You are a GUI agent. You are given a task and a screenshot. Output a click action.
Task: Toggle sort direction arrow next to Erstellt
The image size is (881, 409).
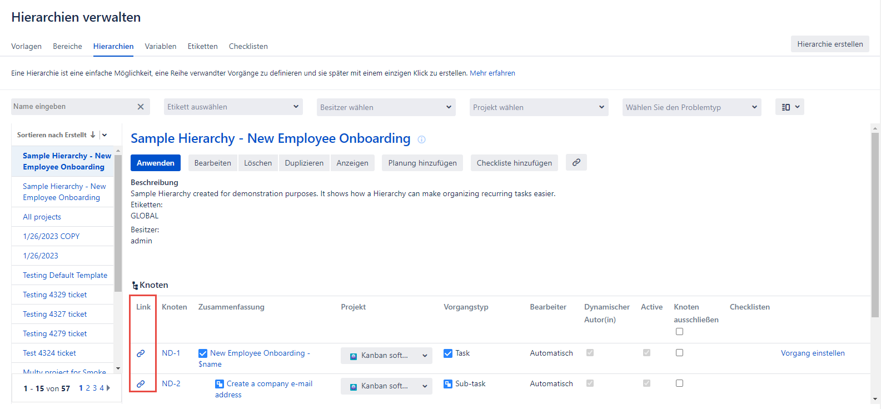click(x=93, y=135)
